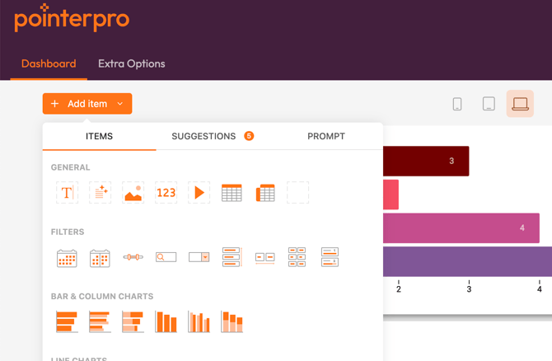
Task: Open the Extra Options tab
Action: 131,63
